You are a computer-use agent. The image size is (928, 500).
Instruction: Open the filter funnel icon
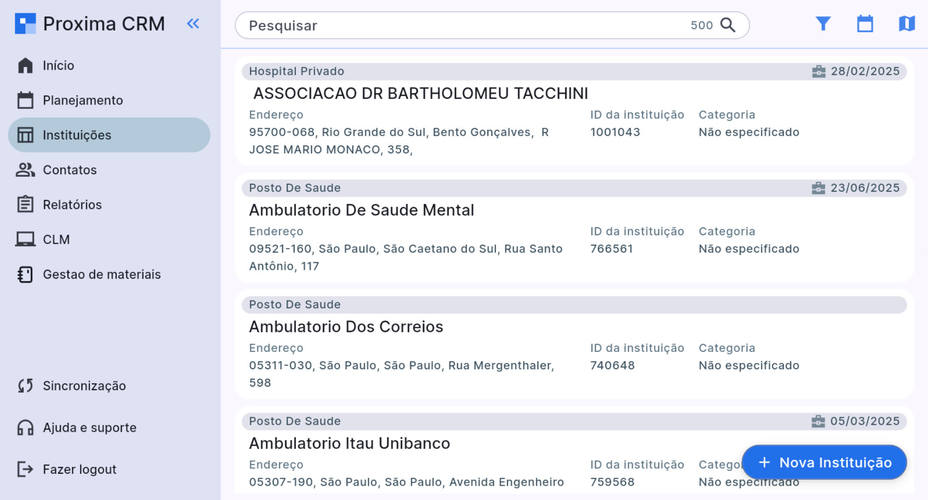click(823, 23)
